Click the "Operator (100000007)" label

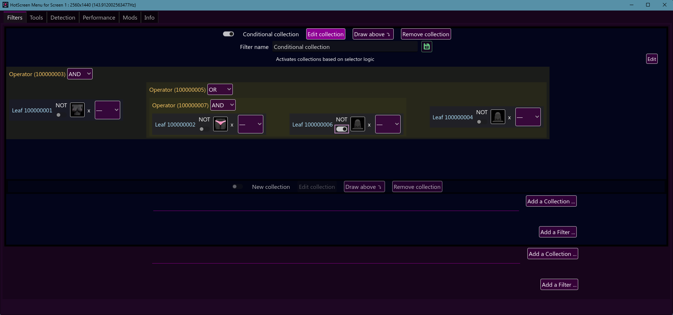click(x=180, y=105)
